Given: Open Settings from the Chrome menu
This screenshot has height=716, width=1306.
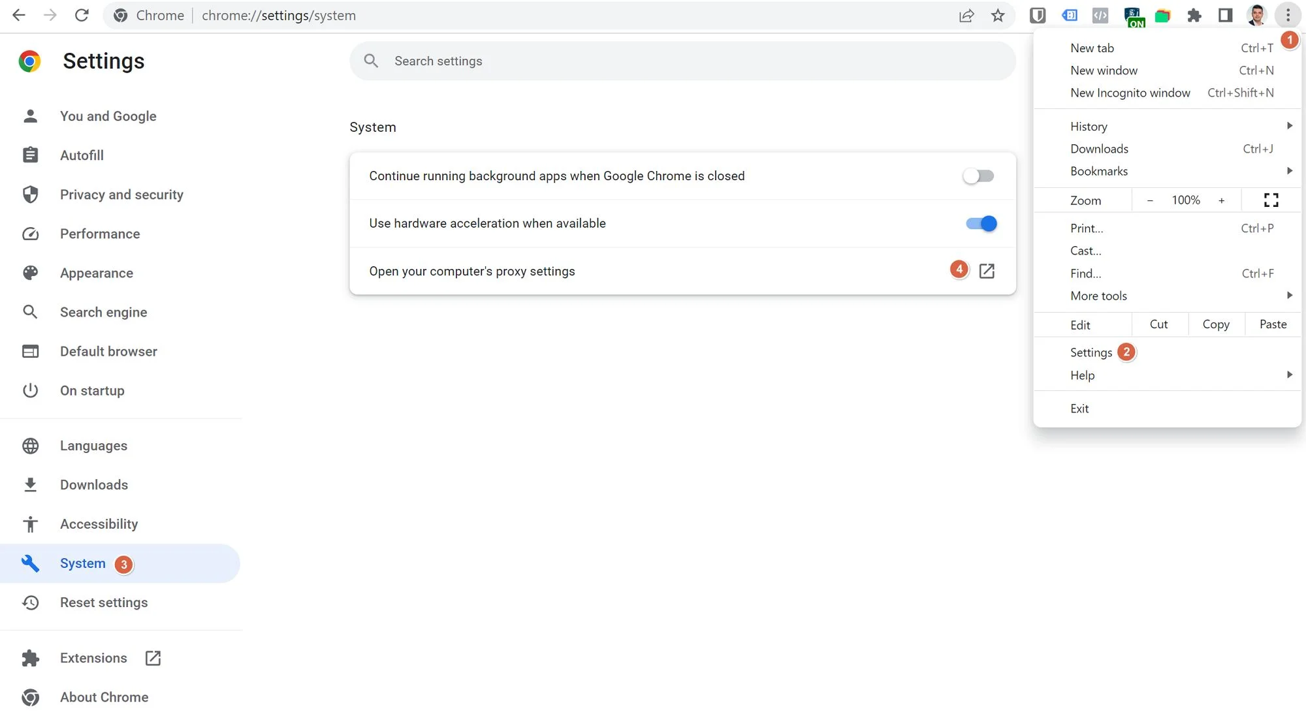Looking at the screenshot, I should (x=1091, y=352).
